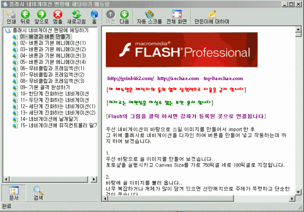This screenshot has height=212, width=304.
Task: Switch to the 검색 search tab
Action: point(38,193)
